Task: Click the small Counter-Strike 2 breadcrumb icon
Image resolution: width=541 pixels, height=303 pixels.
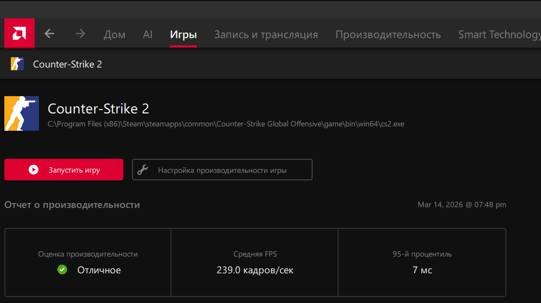Action: point(17,64)
